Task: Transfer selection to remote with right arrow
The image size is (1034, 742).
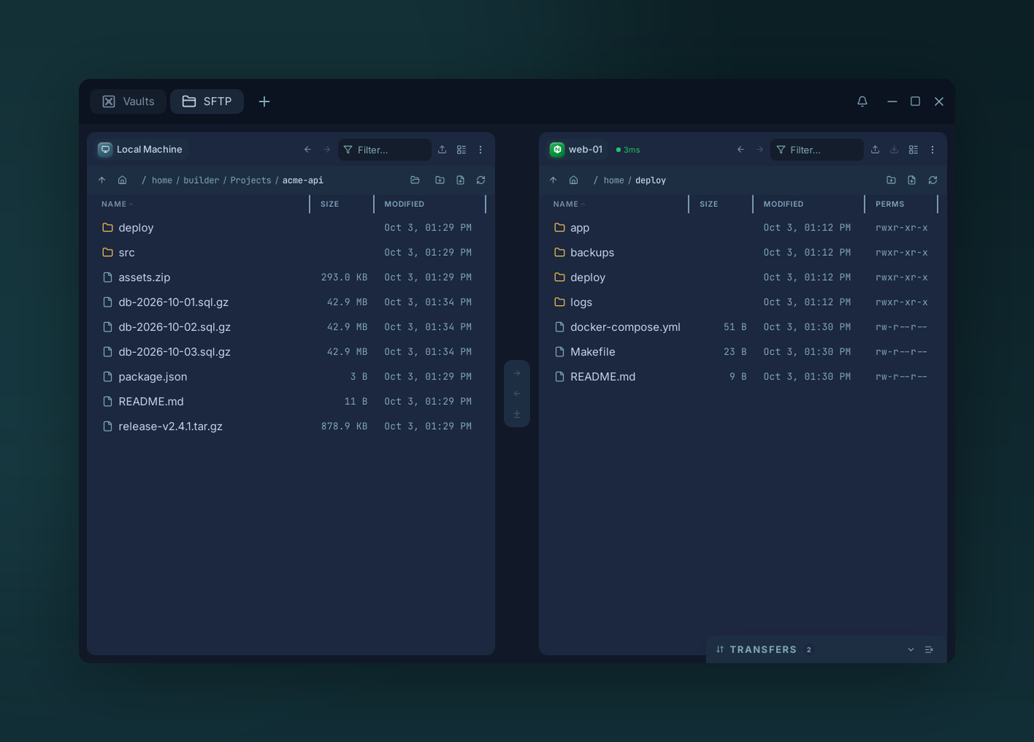Action: point(517,373)
